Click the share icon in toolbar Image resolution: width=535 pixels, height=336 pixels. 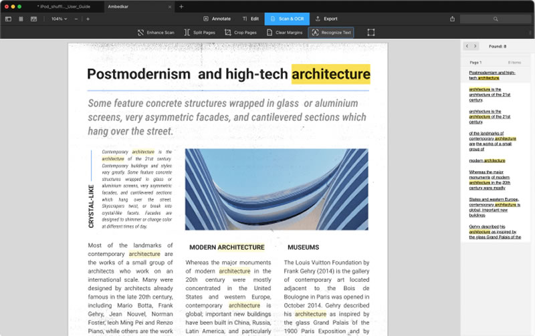coord(452,19)
